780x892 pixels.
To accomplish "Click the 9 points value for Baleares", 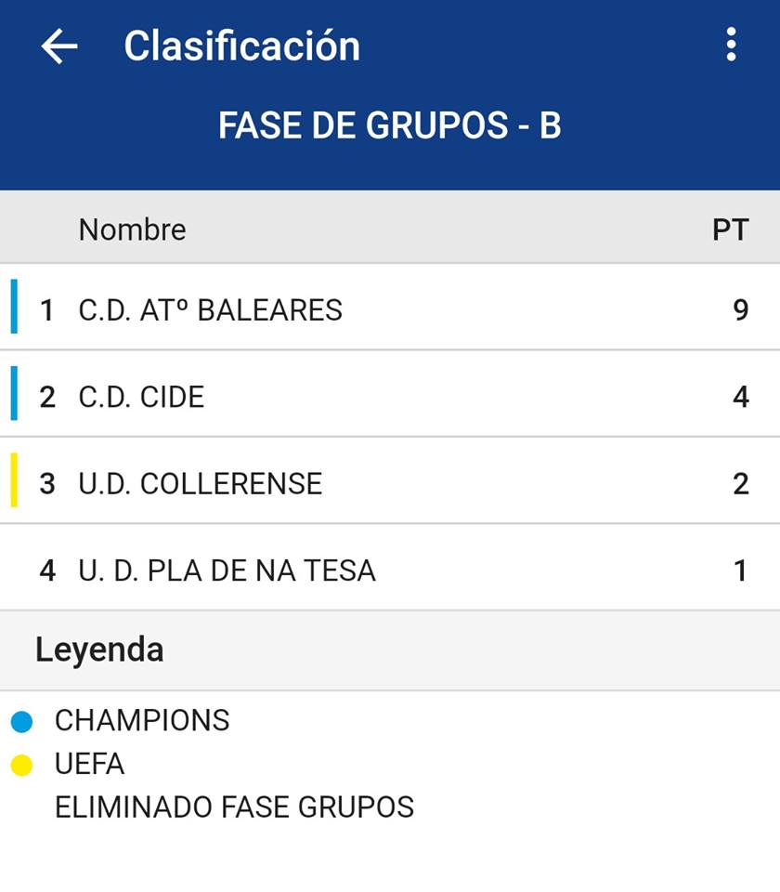I will click(740, 309).
